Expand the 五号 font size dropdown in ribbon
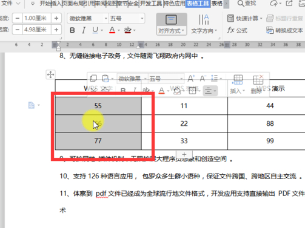 click(142, 19)
